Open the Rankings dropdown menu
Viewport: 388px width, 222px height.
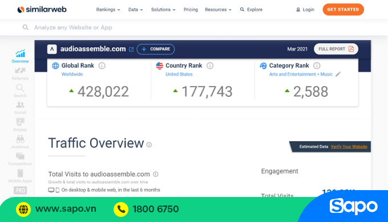(108, 10)
